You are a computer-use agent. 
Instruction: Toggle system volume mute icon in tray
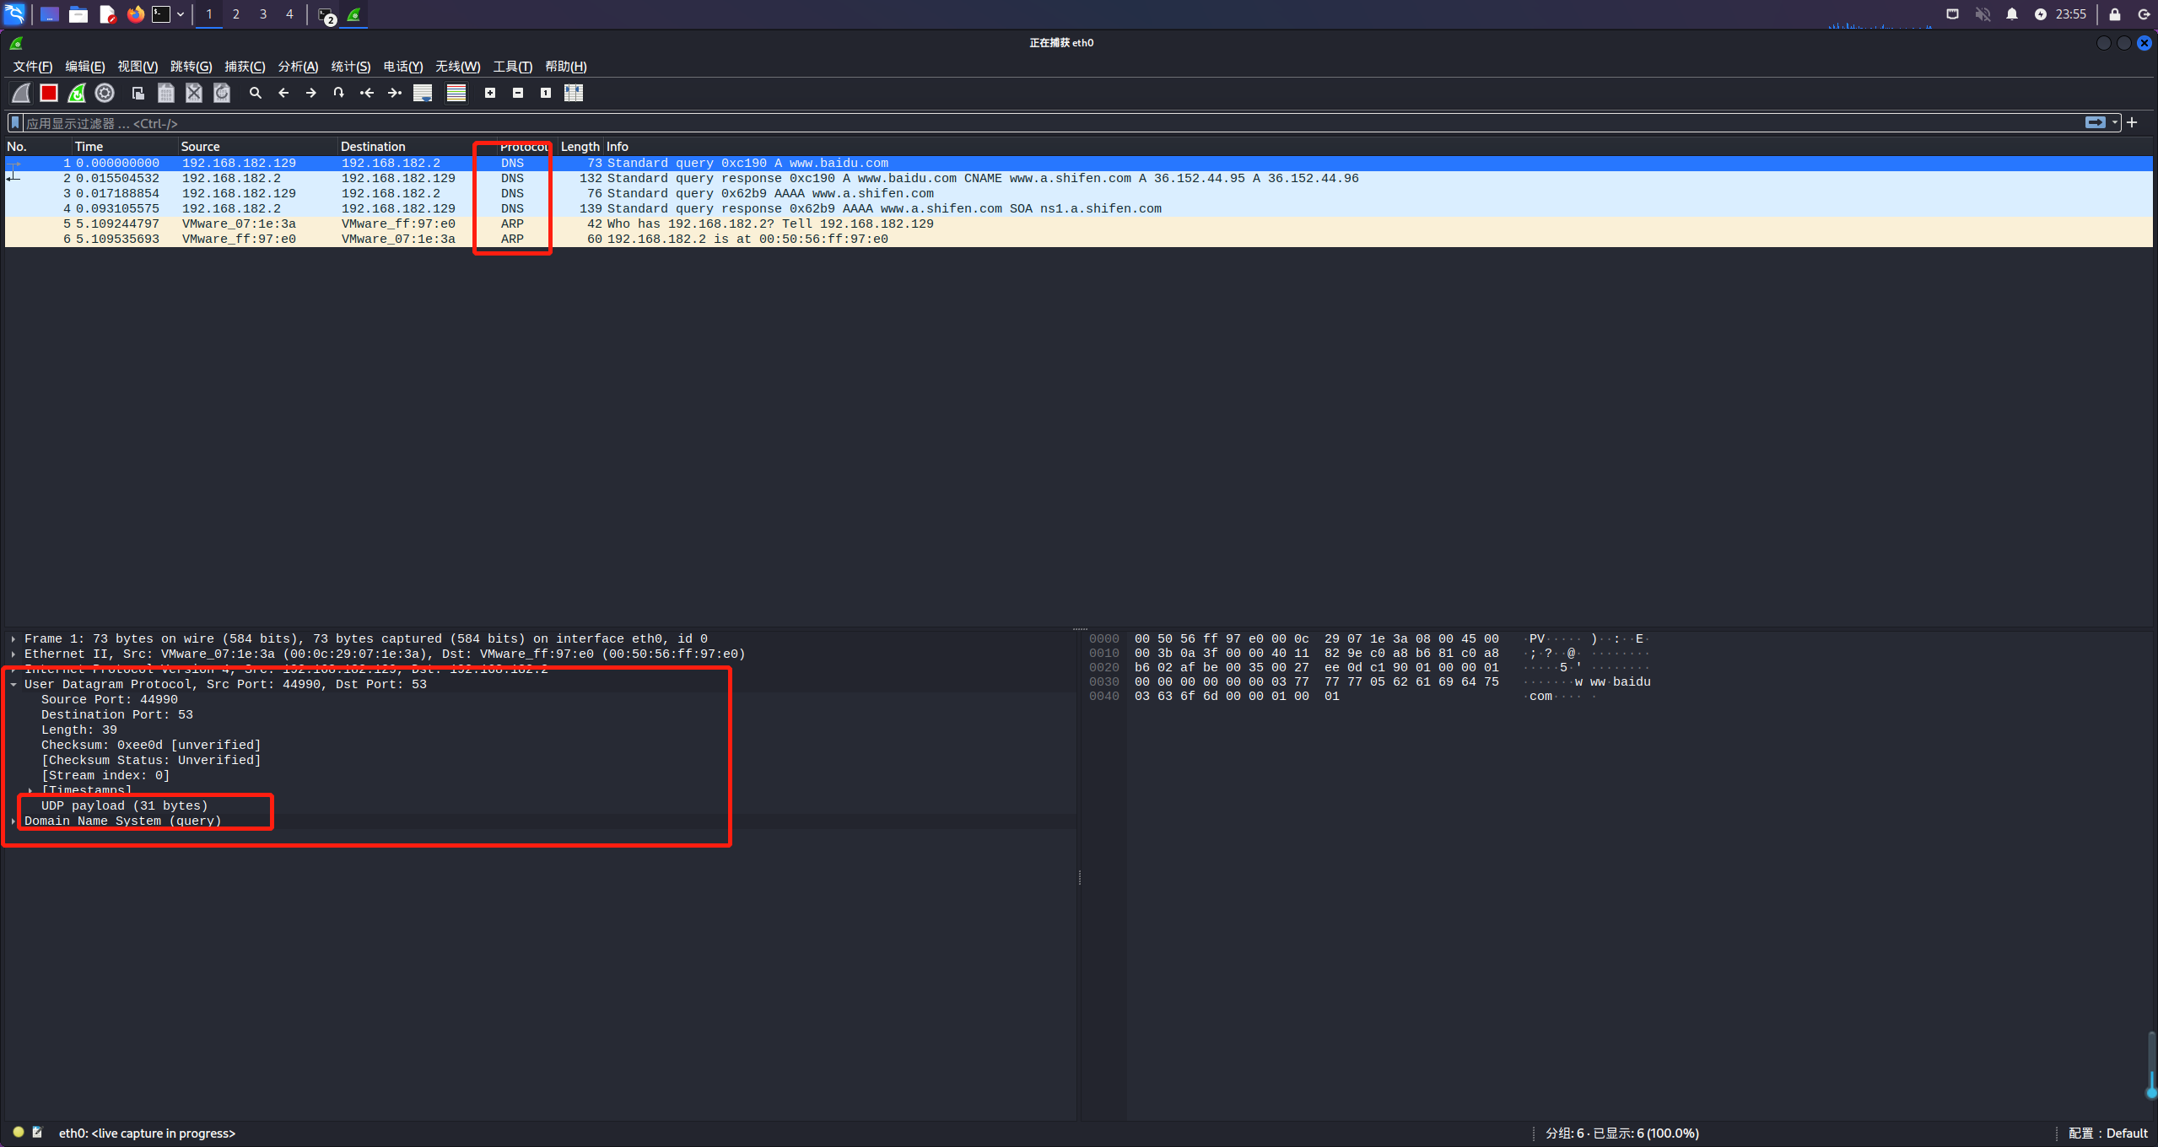pos(1983,14)
